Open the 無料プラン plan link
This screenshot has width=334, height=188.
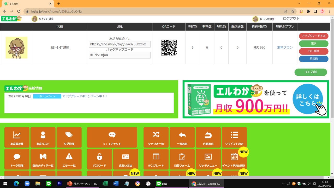tap(285, 48)
